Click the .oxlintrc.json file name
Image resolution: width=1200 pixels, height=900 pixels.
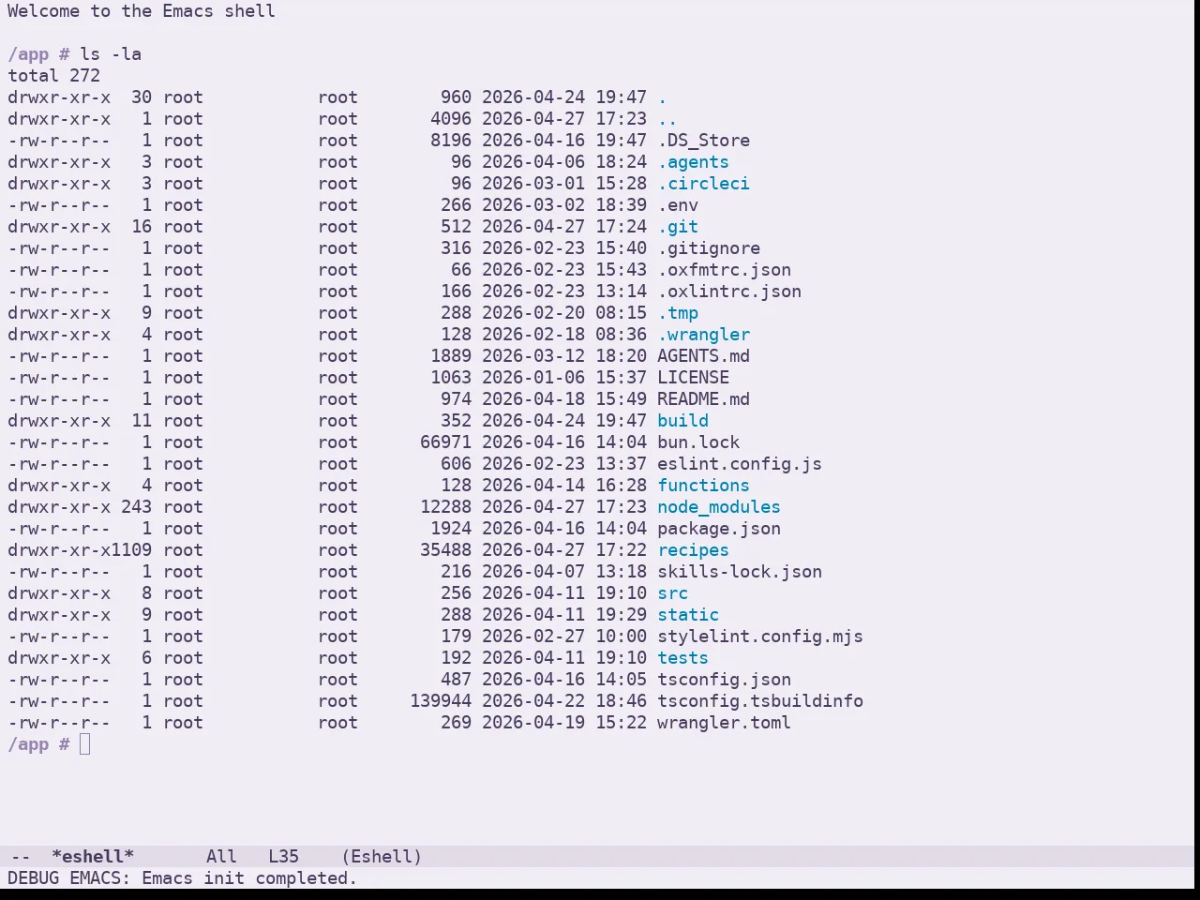click(729, 292)
